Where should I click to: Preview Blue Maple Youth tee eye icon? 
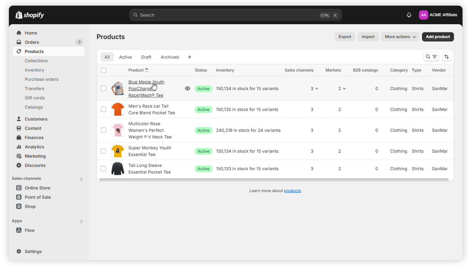tap(187, 89)
